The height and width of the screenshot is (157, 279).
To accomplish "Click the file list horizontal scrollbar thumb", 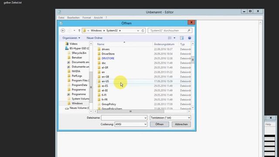I will pos(130,112).
